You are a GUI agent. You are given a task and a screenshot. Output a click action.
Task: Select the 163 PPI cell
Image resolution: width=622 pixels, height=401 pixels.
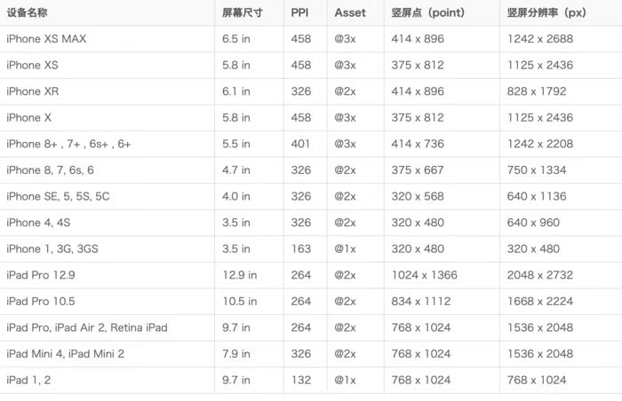(301, 249)
